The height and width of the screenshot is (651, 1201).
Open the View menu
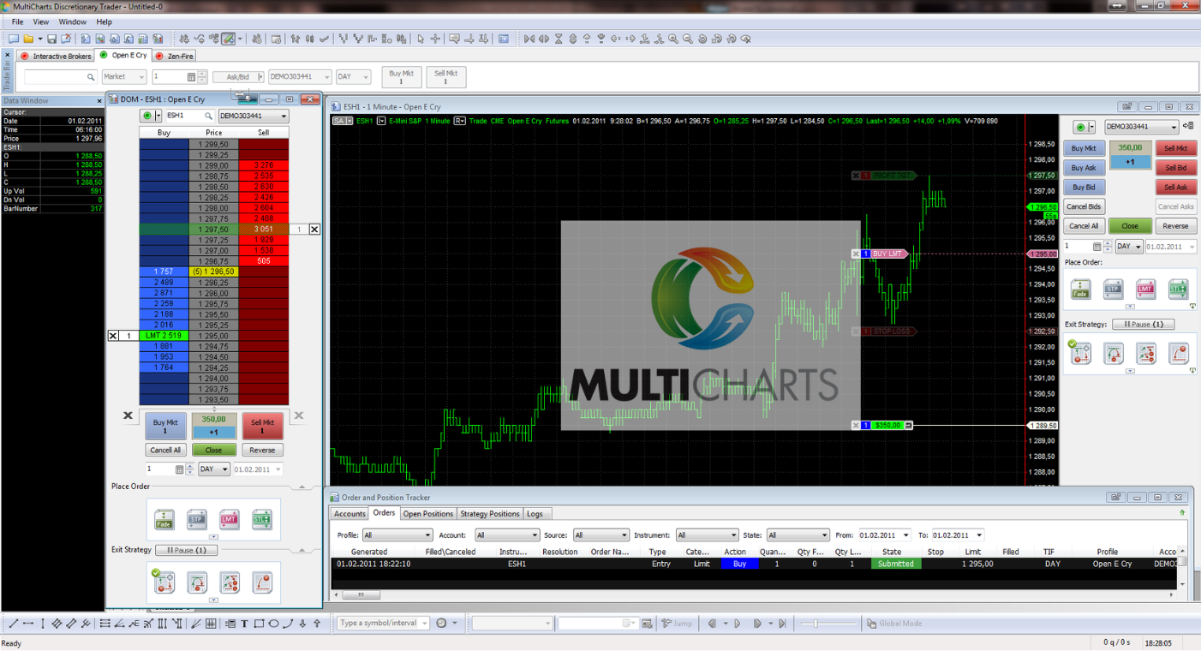(39, 21)
